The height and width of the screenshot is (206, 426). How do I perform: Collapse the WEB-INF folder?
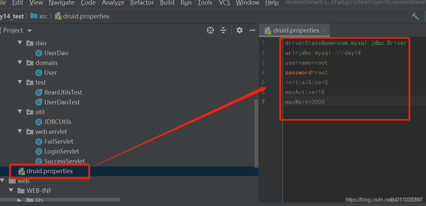point(12,191)
